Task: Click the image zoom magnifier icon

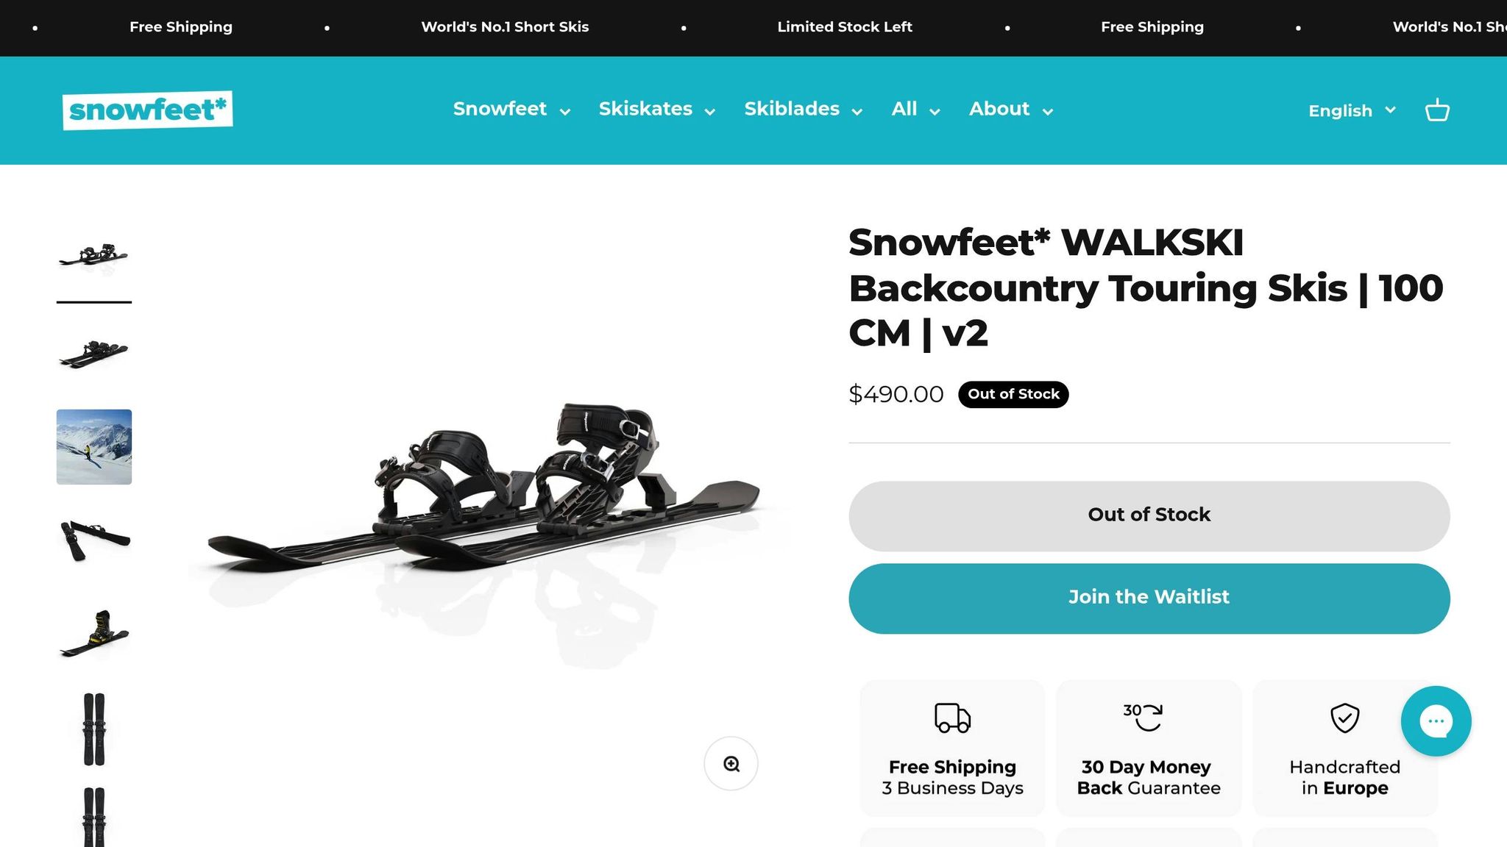Action: coord(731,764)
